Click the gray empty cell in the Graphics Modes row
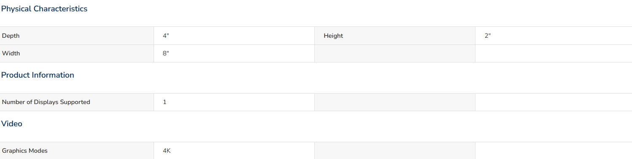Viewport: 632px width, 159px height. (395, 151)
